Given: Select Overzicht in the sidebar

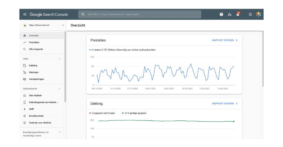Looking at the screenshot, I should coord(42,36).
